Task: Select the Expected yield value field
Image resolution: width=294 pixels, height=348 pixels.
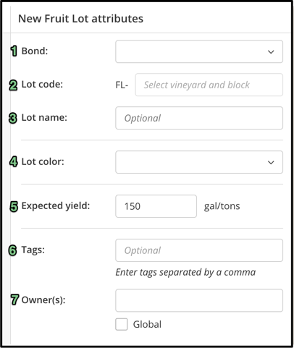Action: pos(156,206)
